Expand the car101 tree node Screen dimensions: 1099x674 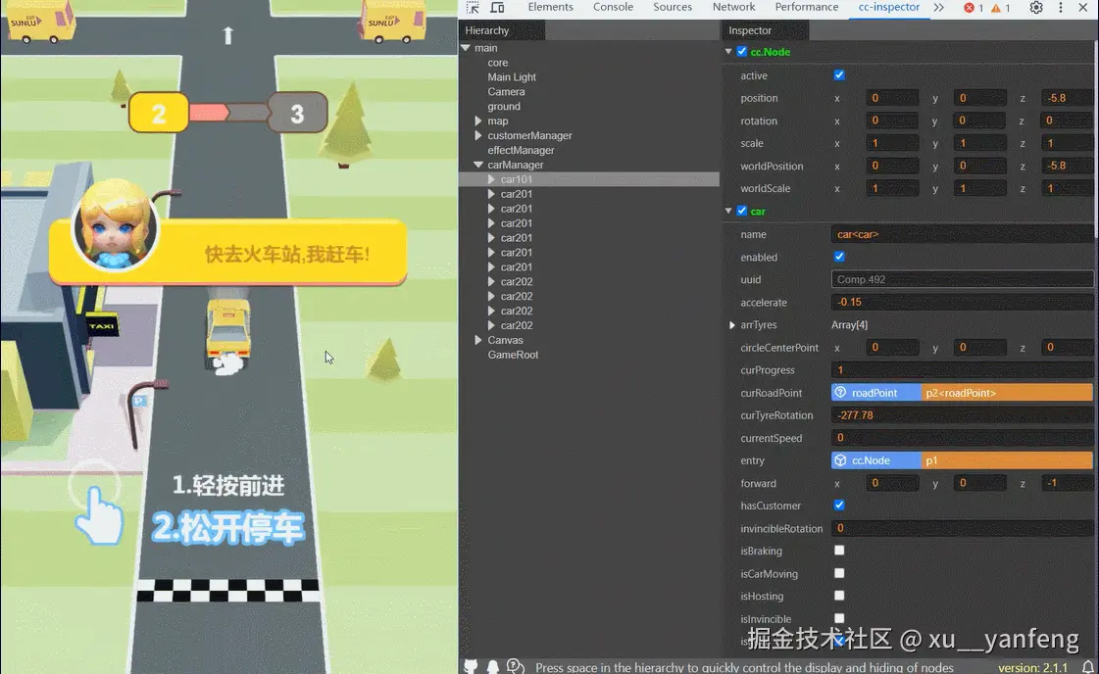click(491, 179)
